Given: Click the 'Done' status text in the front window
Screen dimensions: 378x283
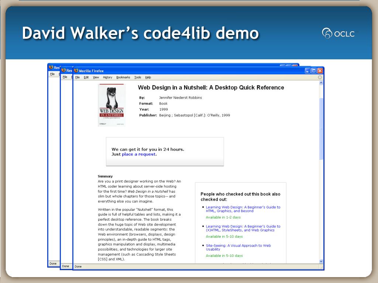Looking at the screenshot, I should coord(78,267).
